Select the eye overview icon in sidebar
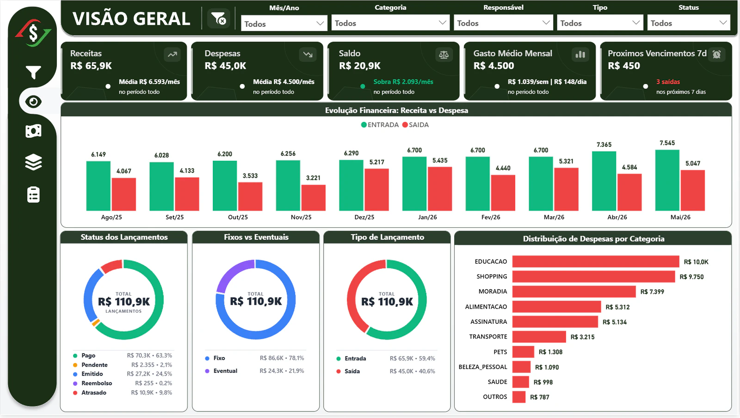Screen dimensions: 740x418 click(33, 102)
